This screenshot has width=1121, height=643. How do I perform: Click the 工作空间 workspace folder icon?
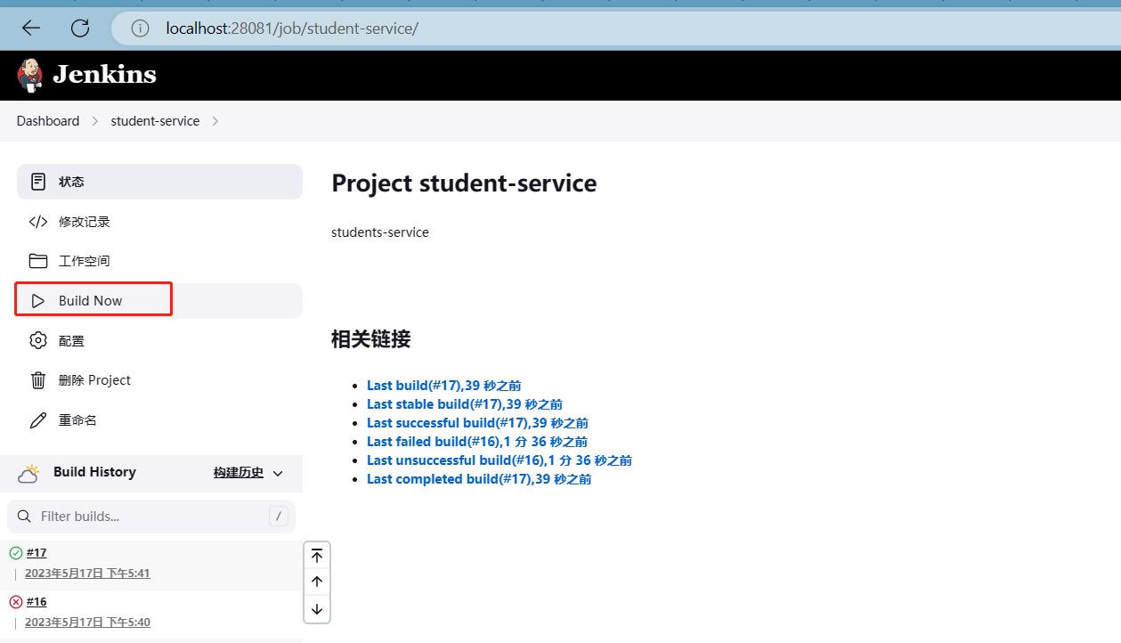coord(37,260)
